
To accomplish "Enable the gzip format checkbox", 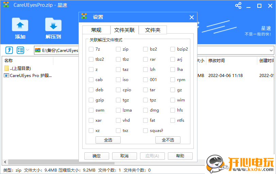I will point(91,100).
